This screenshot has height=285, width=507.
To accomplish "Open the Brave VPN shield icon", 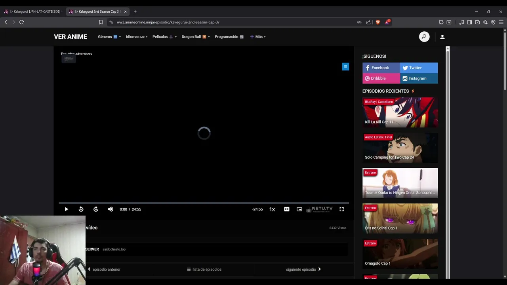I will pyautogui.click(x=493, y=22).
